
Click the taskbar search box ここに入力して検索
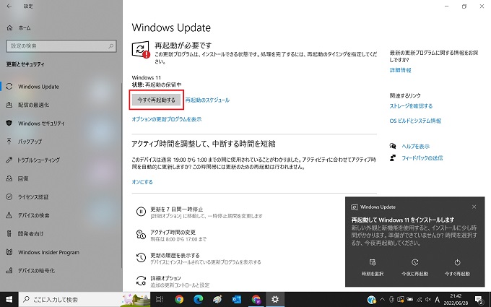coord(84,300)
